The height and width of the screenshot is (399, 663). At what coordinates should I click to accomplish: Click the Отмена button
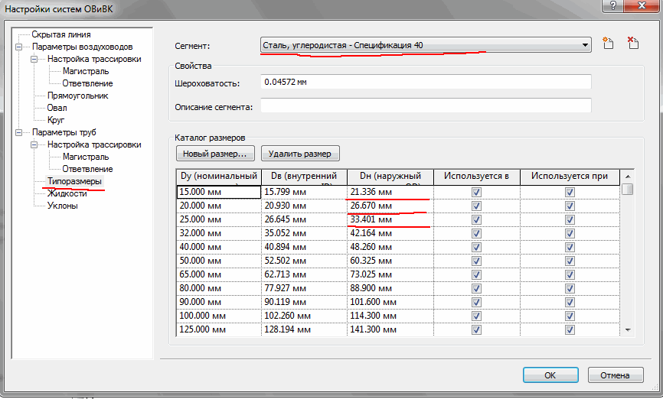coord(616,375)
